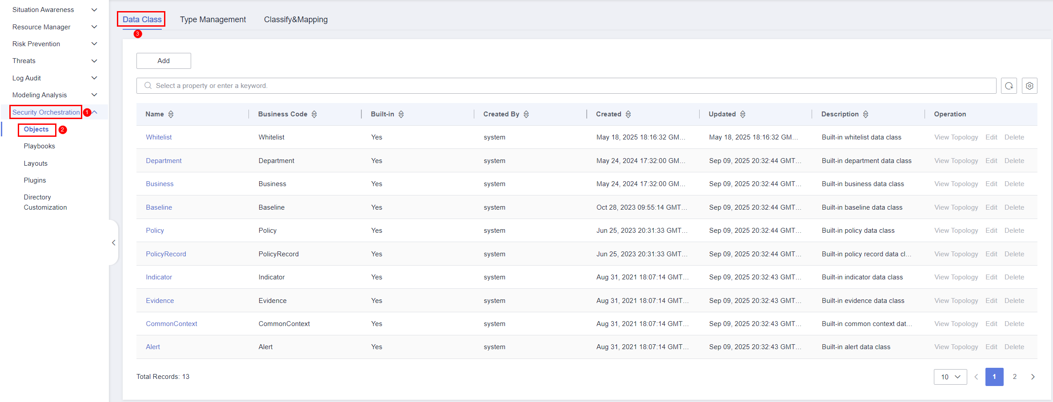
Task: Open the Classify&Mapping tab
Action: click(x=296, y=20)
